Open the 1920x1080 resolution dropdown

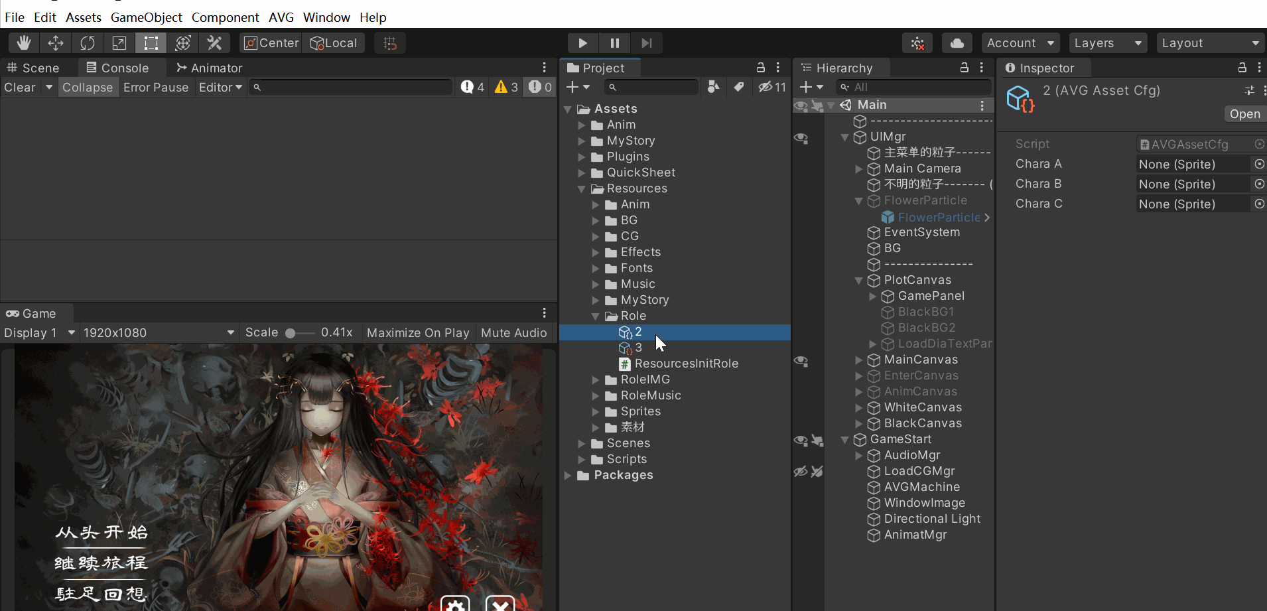[x=159, y=333]
